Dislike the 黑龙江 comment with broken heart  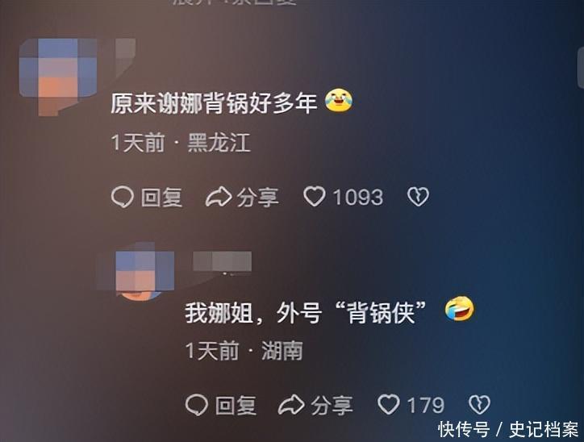coord(418,197)
